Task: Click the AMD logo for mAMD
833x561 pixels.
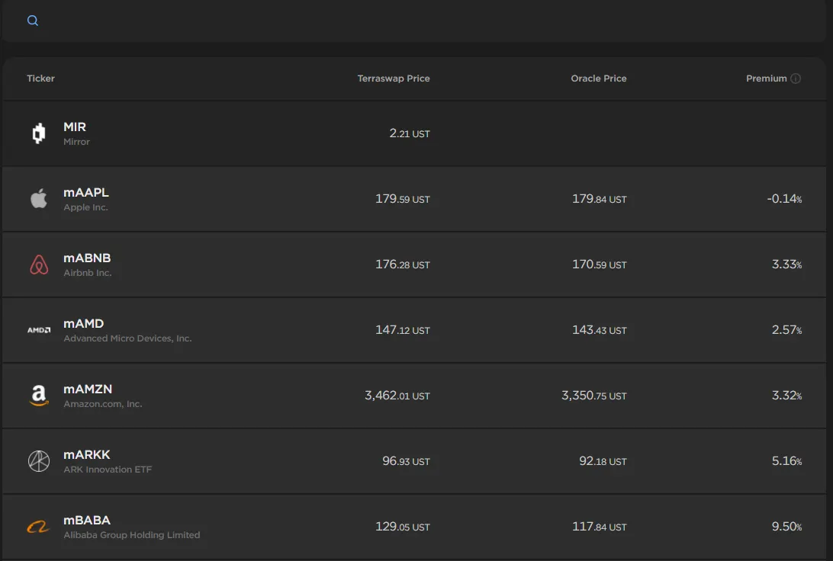Action: click(39, 330)
